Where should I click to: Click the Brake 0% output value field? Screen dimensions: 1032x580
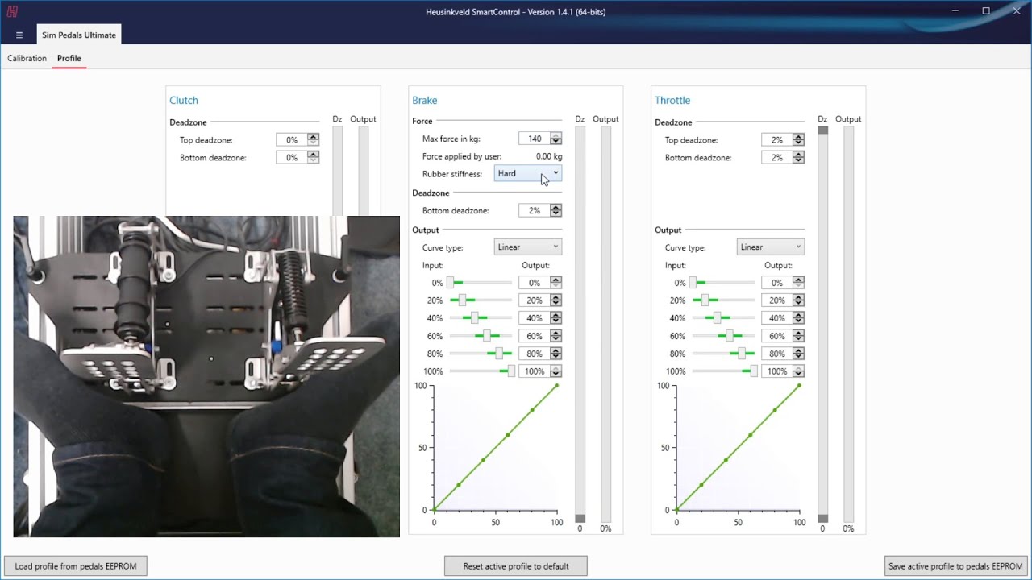point(534,283)
